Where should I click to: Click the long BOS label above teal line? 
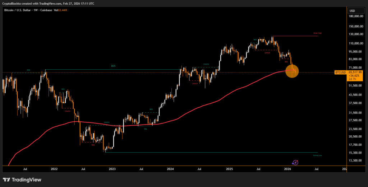coord(114,66)
